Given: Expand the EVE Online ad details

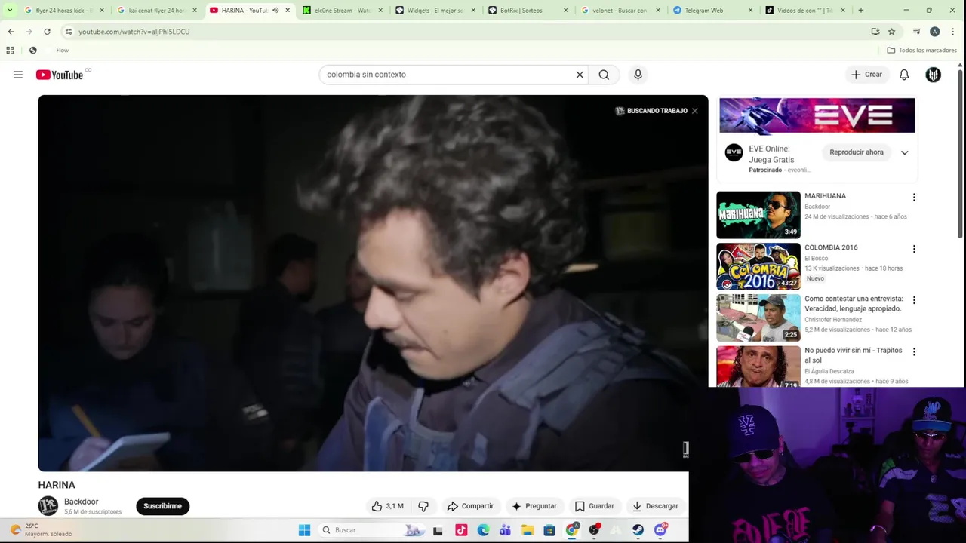Looking at the screenshot, I should click(904, 152).
